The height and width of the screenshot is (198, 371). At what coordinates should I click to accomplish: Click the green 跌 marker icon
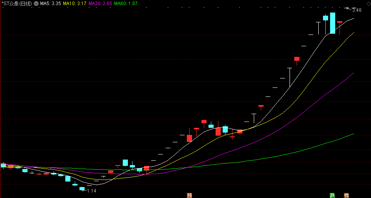tap(332, 195)
